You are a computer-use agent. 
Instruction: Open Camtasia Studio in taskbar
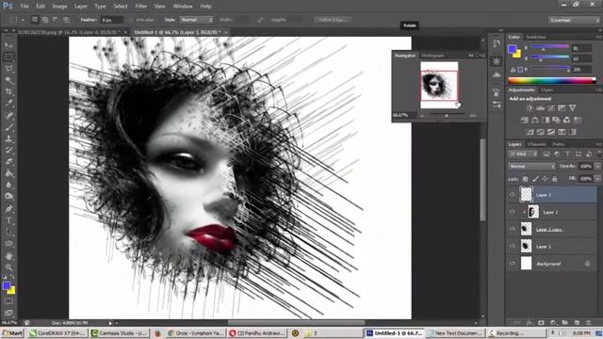click(119, 333)
